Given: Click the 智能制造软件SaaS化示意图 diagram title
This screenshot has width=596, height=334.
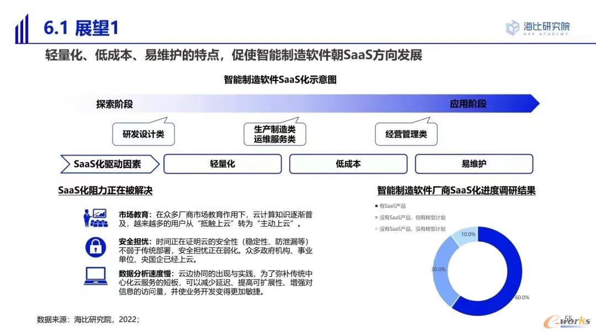Looking at the screenshot, I should [280, 80].
